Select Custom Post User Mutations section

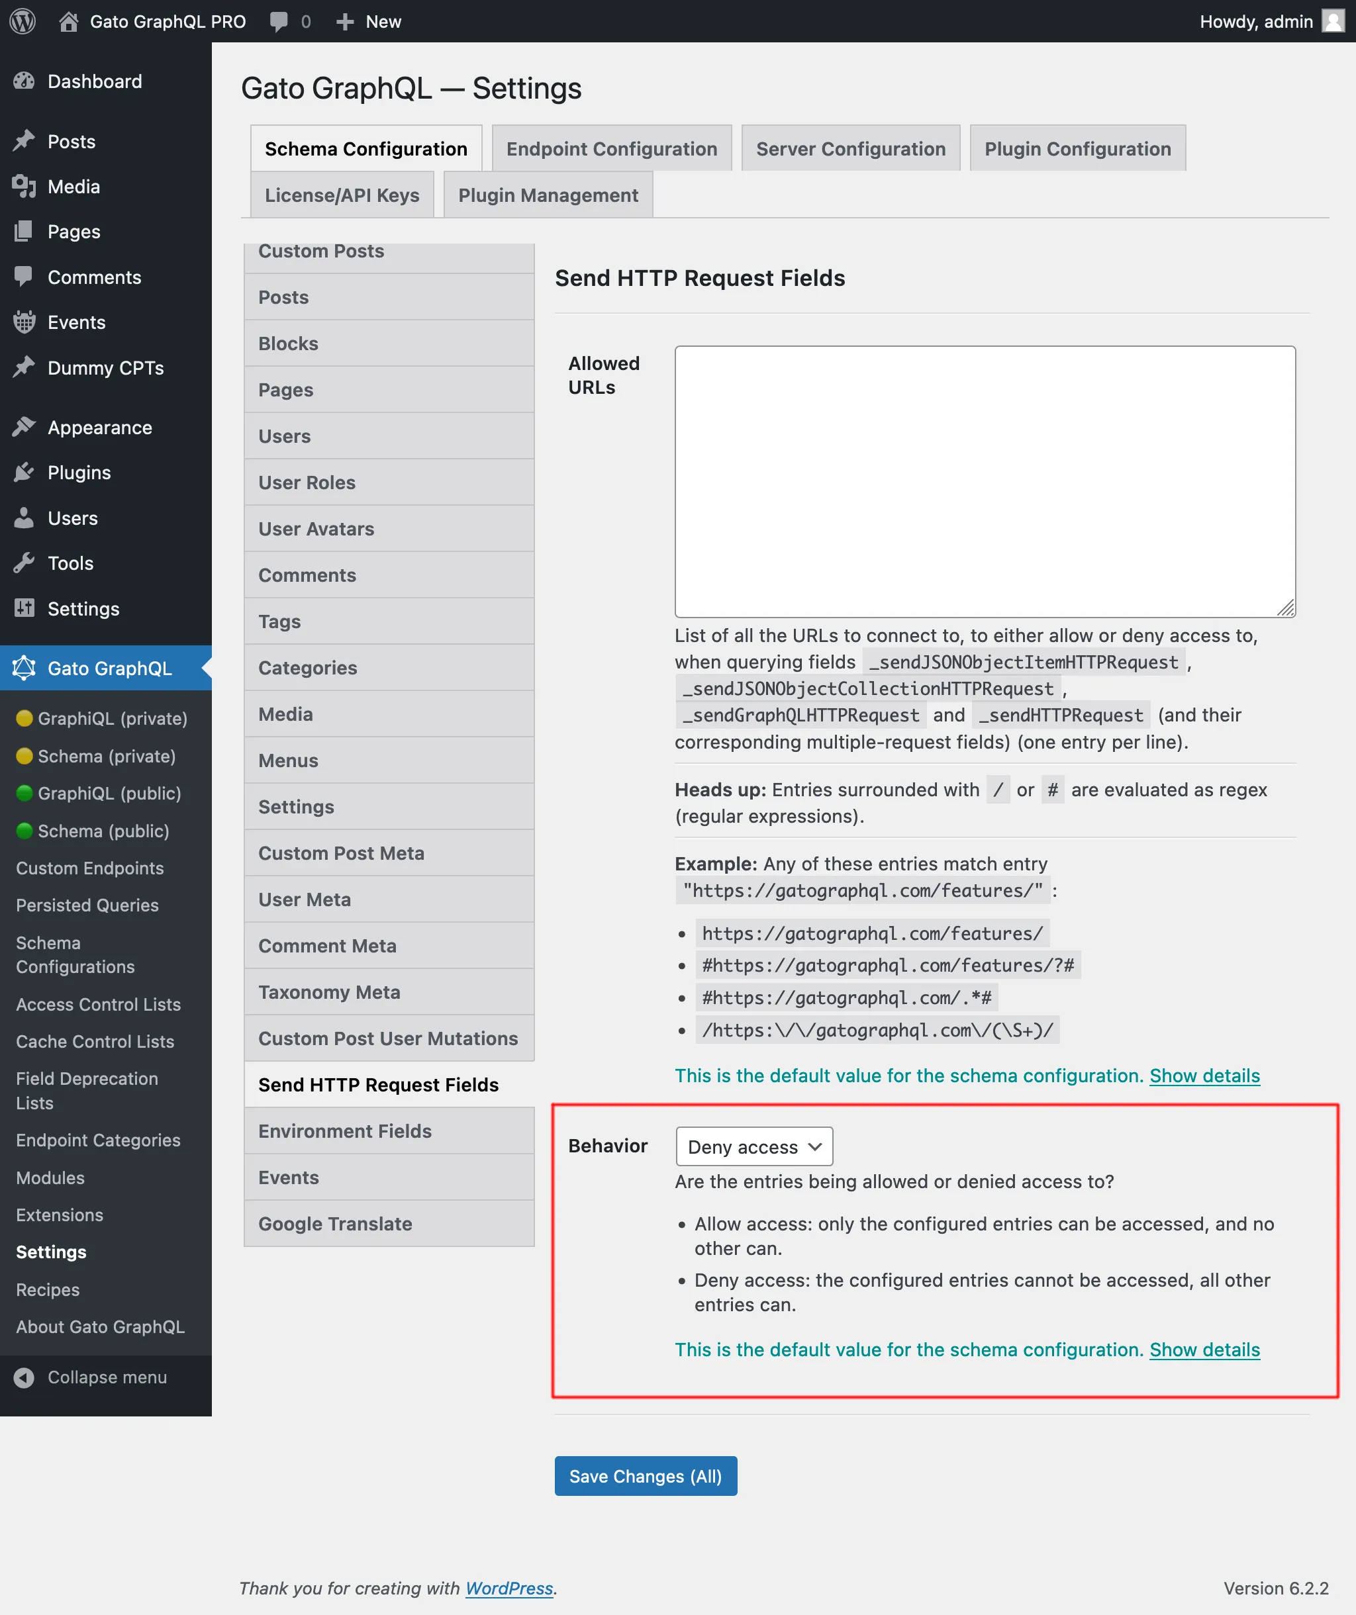tap(389, 1038)
